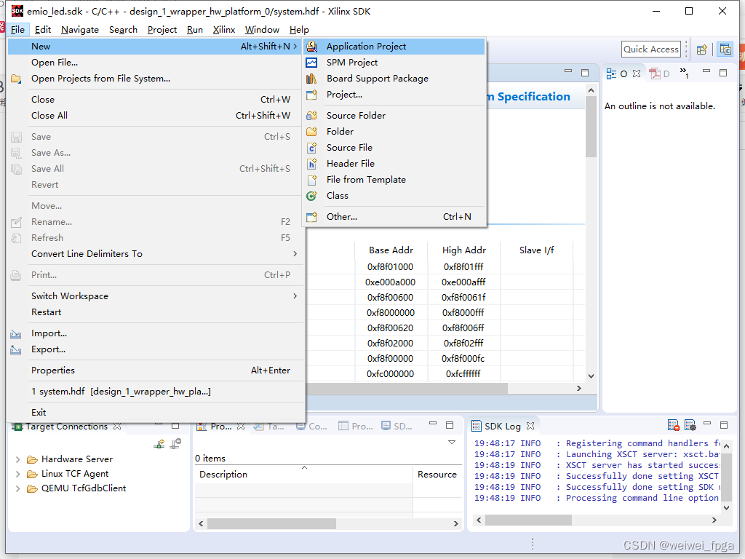Open Problems view menu dropdown

point(452,443)
